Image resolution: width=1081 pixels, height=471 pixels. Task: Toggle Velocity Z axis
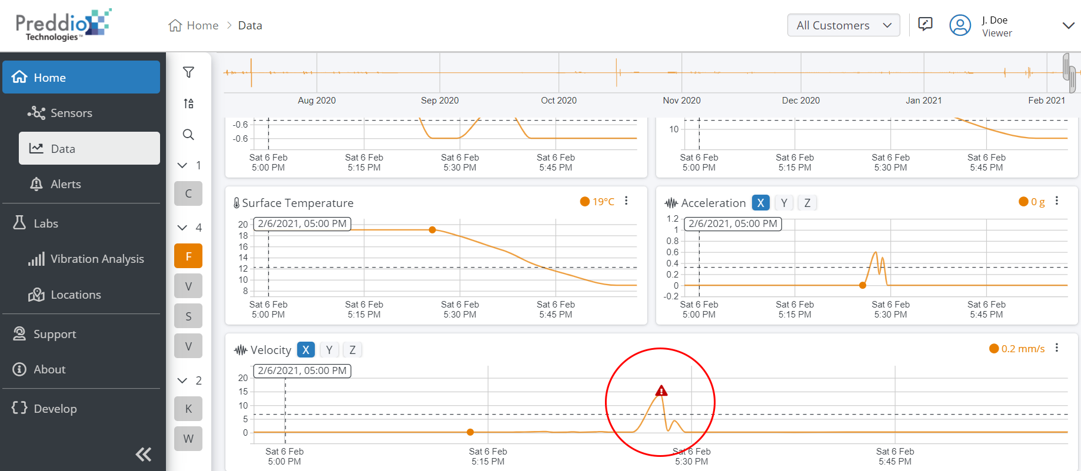[352, 350]
